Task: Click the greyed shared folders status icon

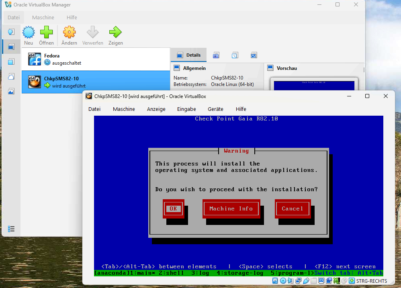Action: (313, 281)
